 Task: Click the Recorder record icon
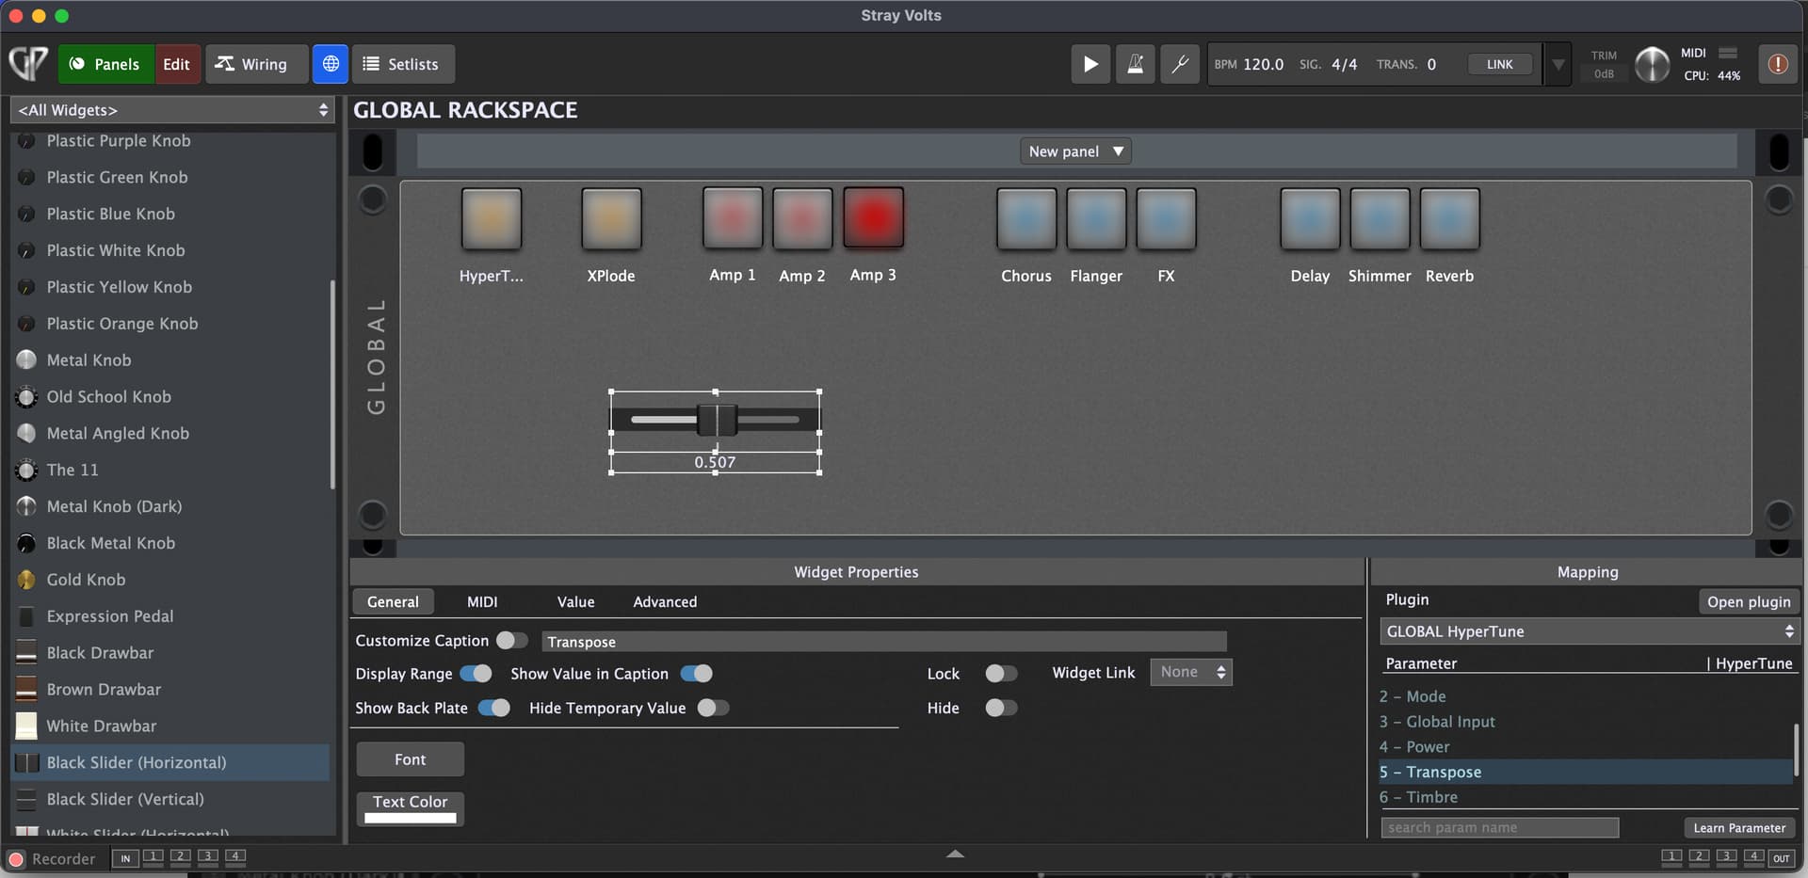click(16, 858)
